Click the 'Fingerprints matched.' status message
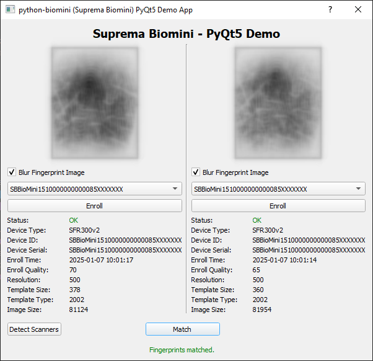Image resolution: width=373 pixels, height=361 pixels. coord(182,350)
